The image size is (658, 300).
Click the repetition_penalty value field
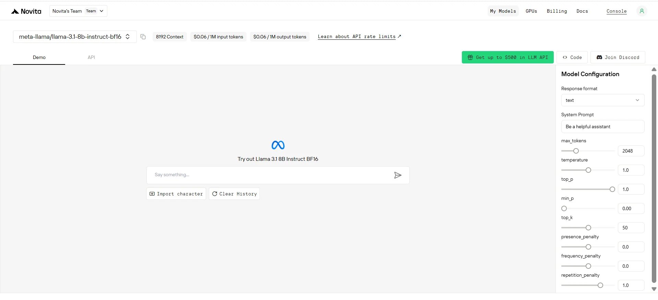click(x=631, y=285)
